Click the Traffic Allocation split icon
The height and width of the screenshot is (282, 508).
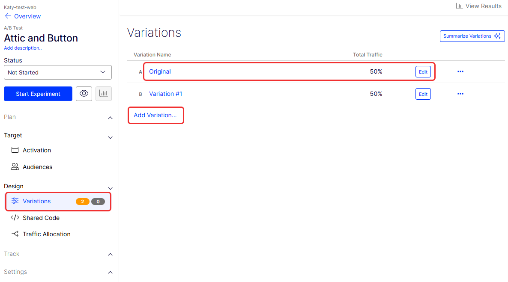click(15, 234)
